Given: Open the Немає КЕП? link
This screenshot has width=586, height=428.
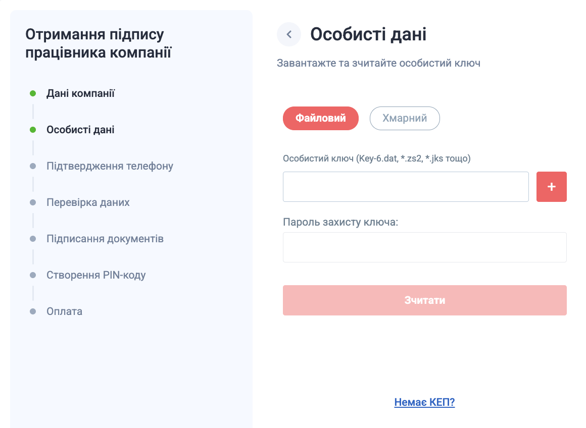Looking at the screenshot, I should pyautogui.click(x=424, y=402).
